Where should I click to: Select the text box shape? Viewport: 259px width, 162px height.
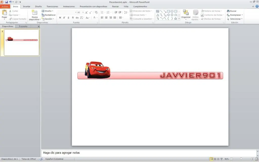158,11
